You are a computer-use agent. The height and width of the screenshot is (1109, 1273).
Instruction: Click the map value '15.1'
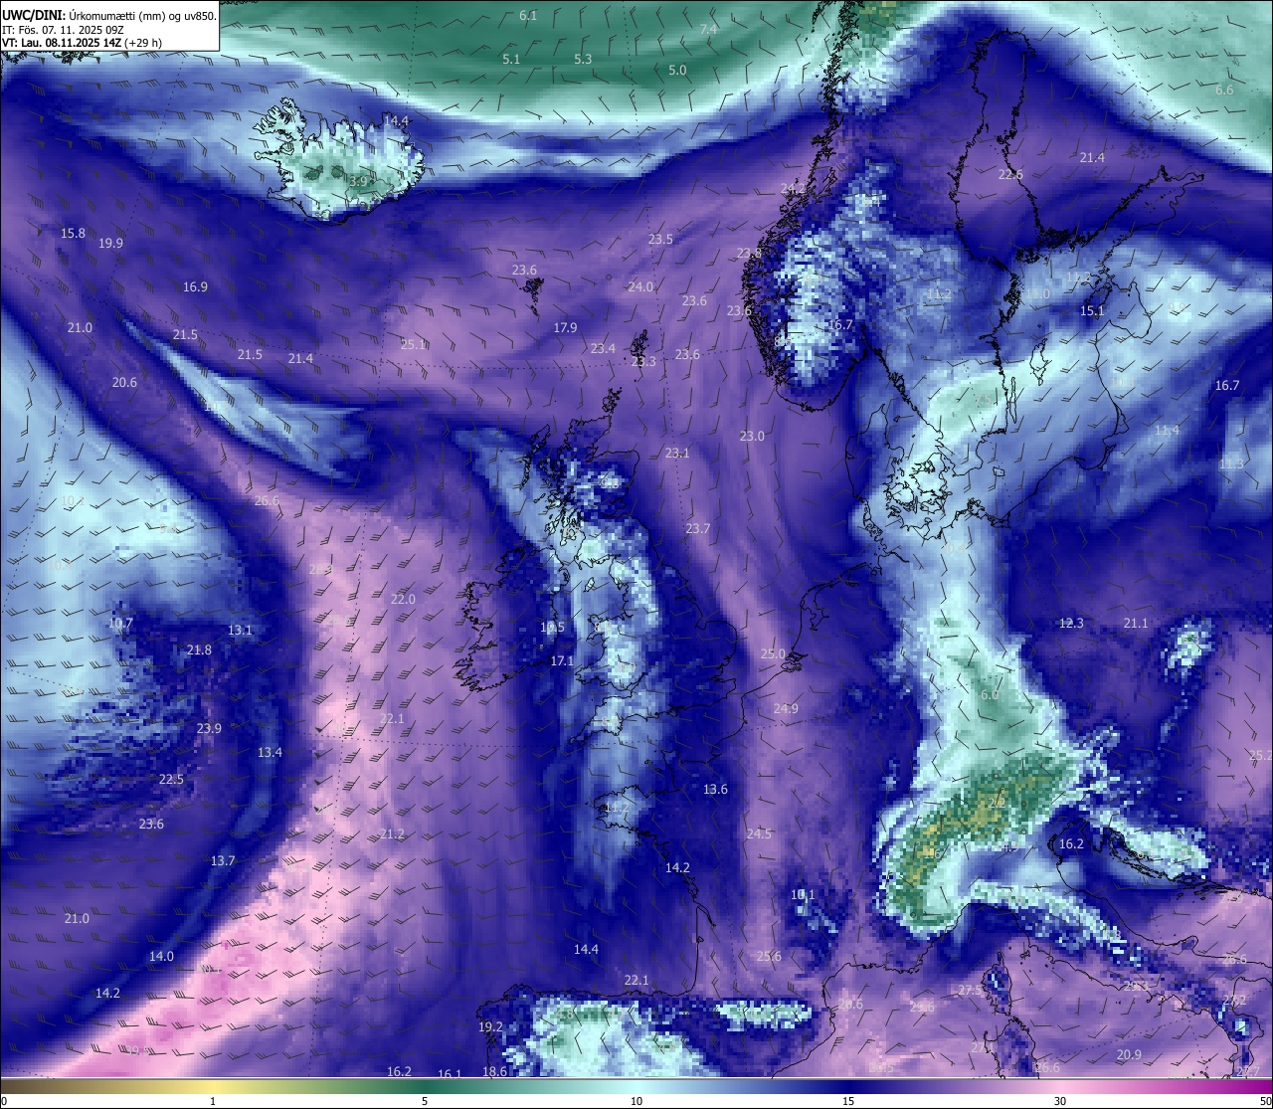(x=1092, y=310)
